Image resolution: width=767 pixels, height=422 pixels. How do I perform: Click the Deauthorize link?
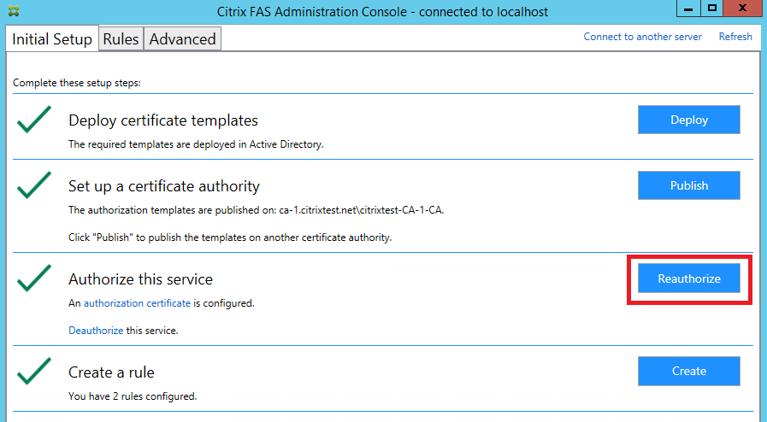coord(96,330)
